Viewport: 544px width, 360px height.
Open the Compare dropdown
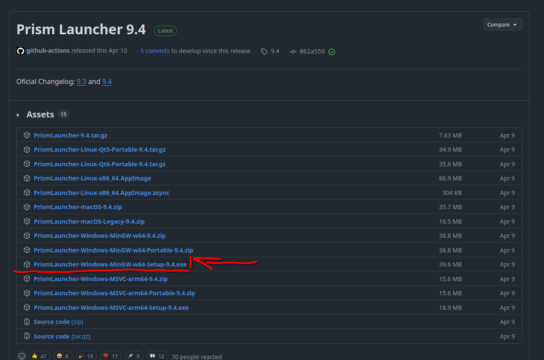tap(502, 25)
